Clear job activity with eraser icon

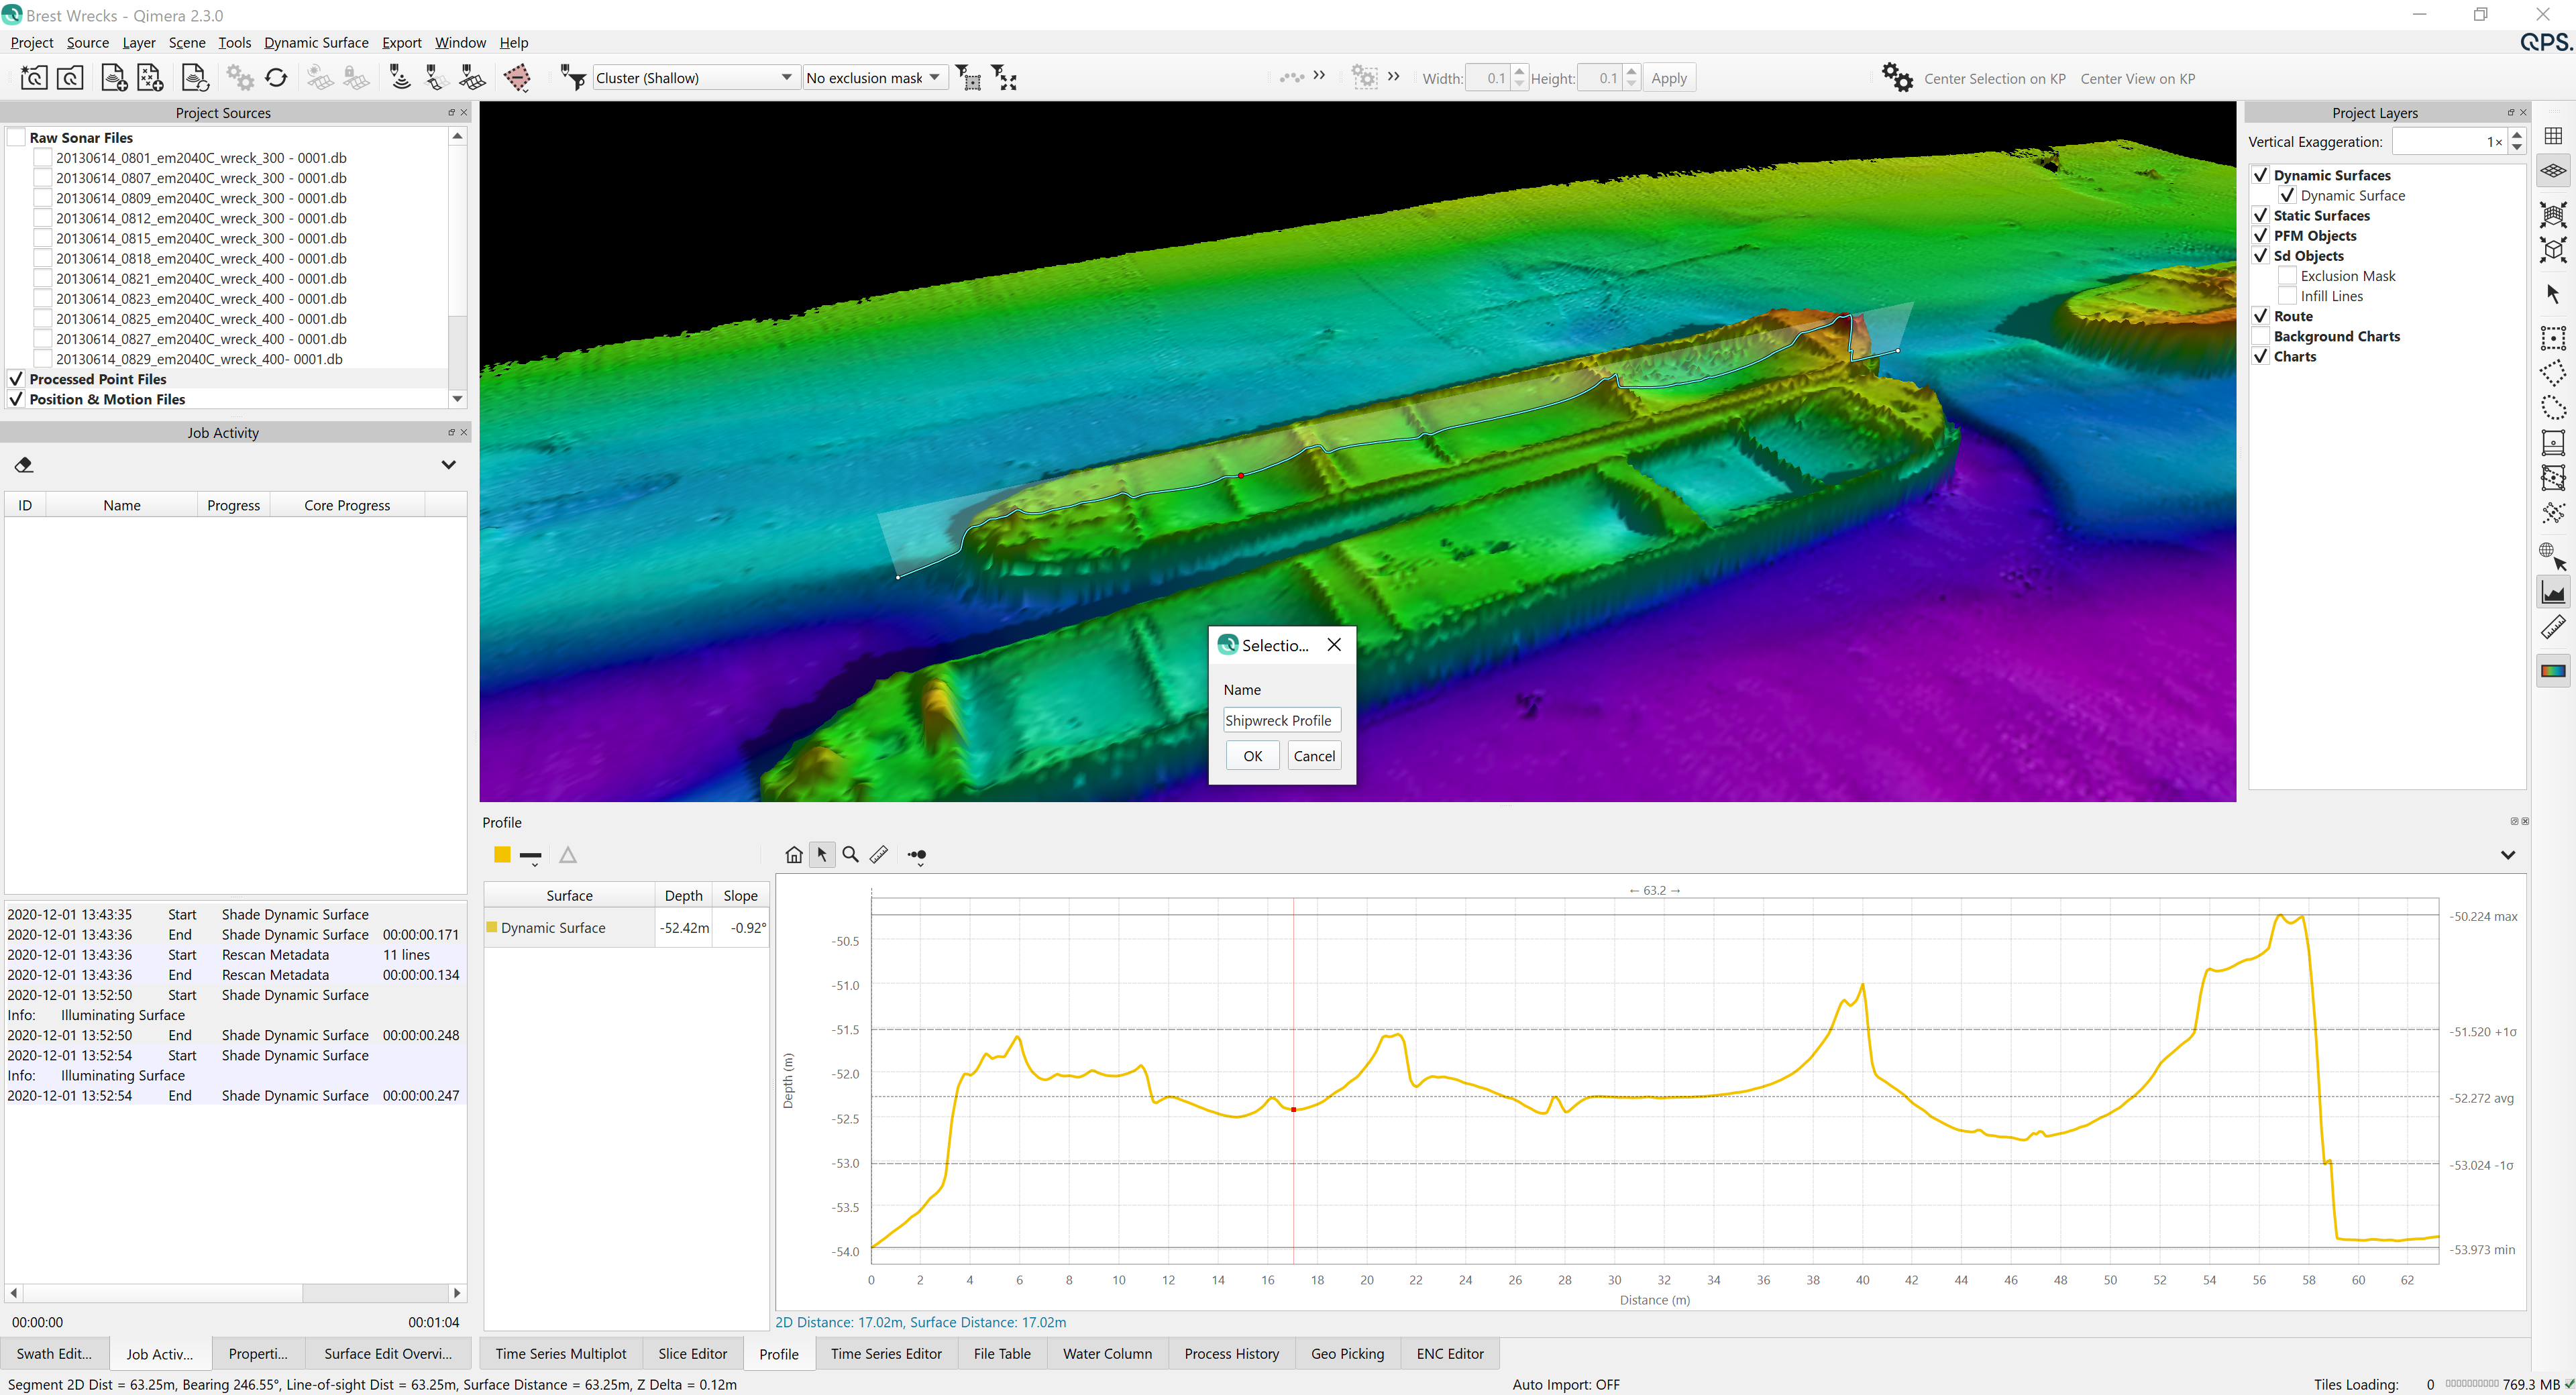tap(24, 465)
